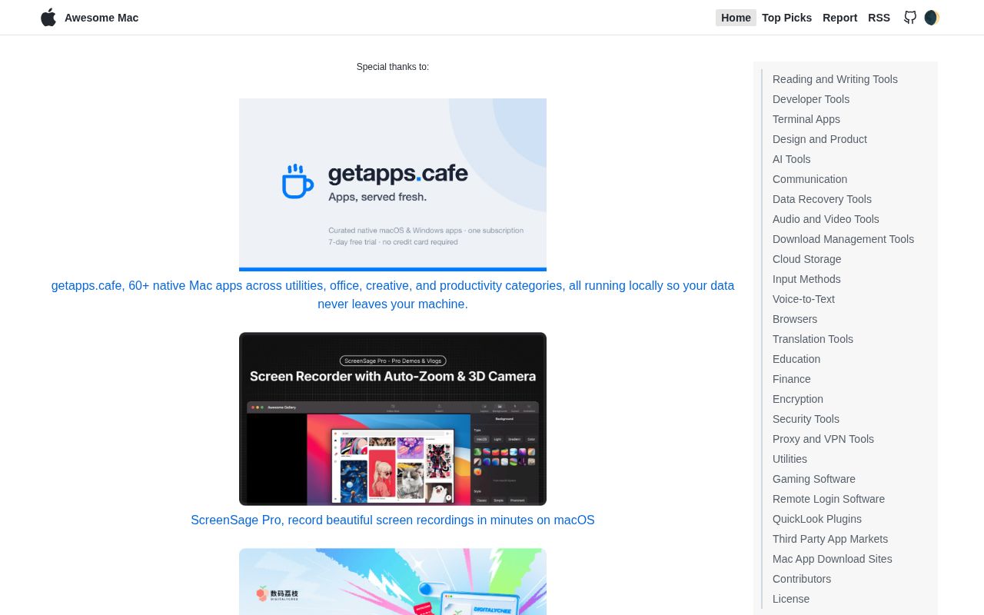Open Data Recovery Tools section
The image size is (984, 615).
[822, 199]
